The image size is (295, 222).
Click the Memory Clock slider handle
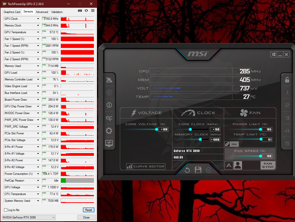pos(200,139)
